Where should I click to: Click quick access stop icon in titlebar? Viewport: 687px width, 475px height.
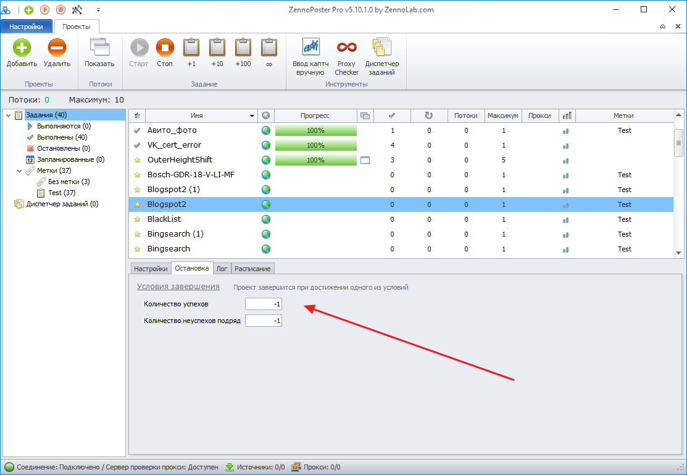pos(61,10)
